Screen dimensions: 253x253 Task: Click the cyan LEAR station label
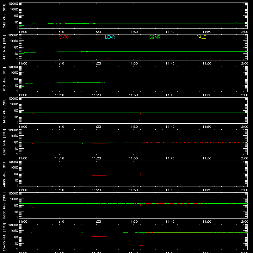point(110,37)
